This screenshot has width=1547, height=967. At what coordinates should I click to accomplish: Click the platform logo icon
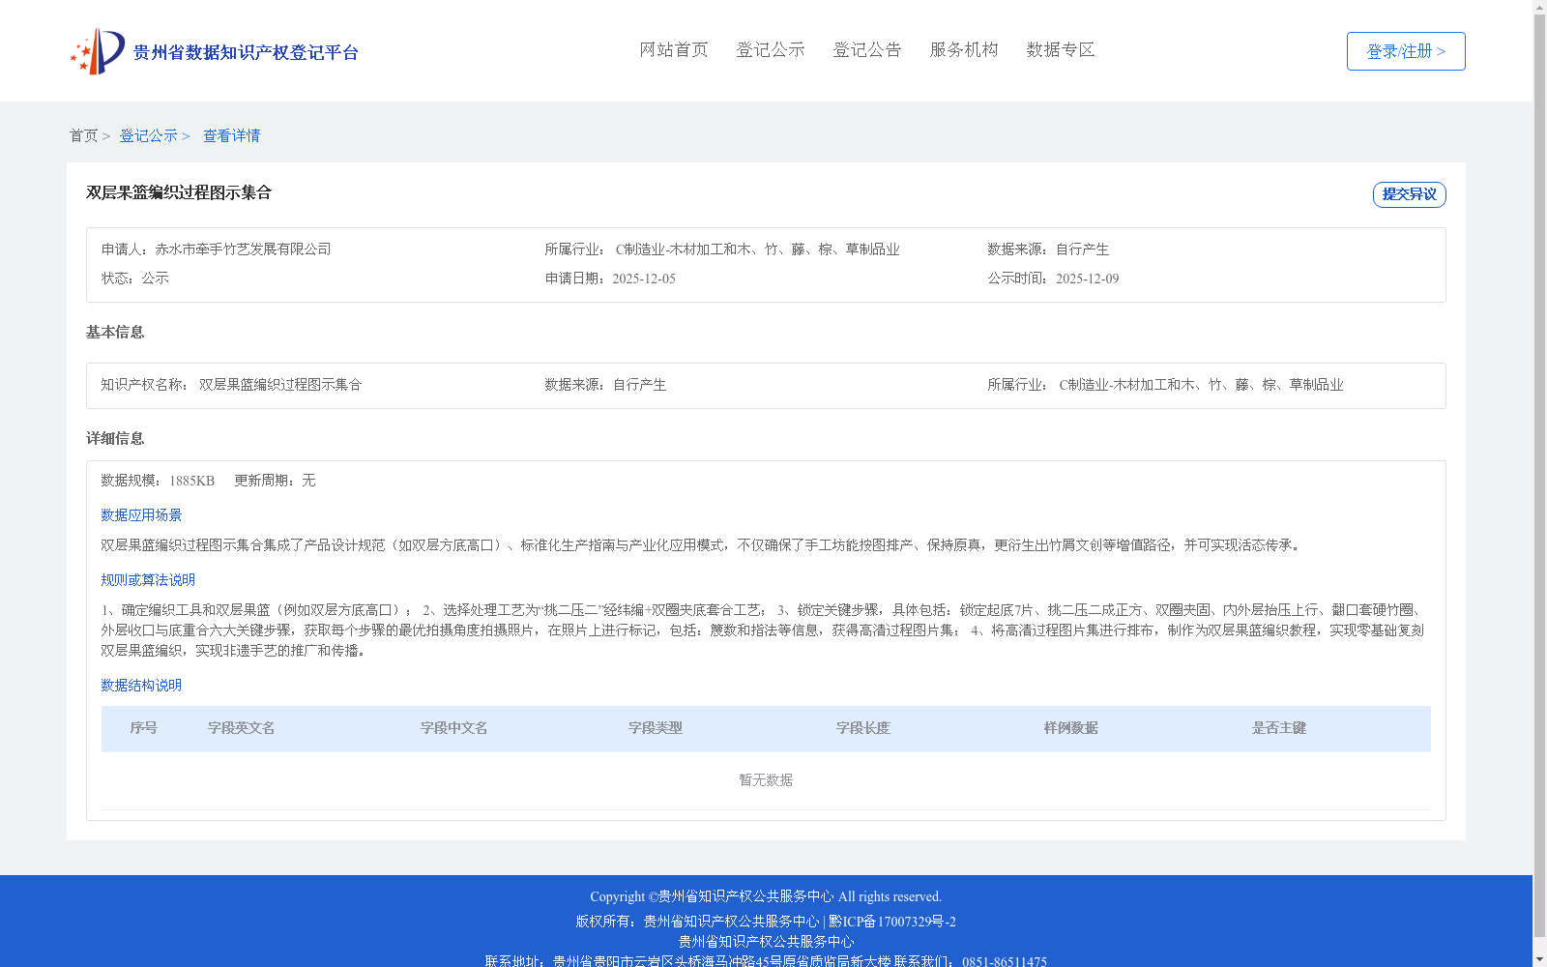click(98, 51)
